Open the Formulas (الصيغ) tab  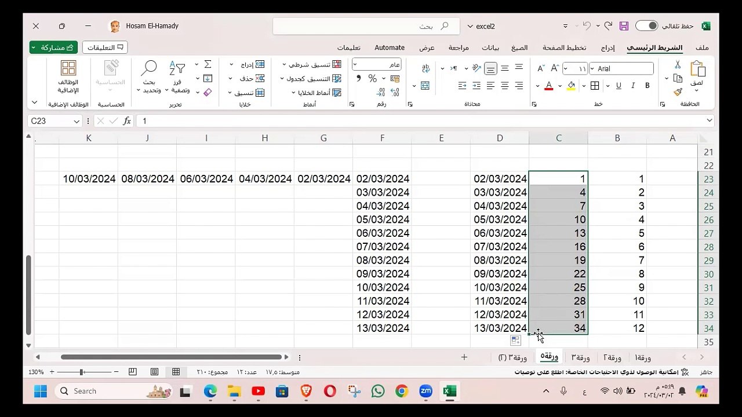click(x=519, y=47)
